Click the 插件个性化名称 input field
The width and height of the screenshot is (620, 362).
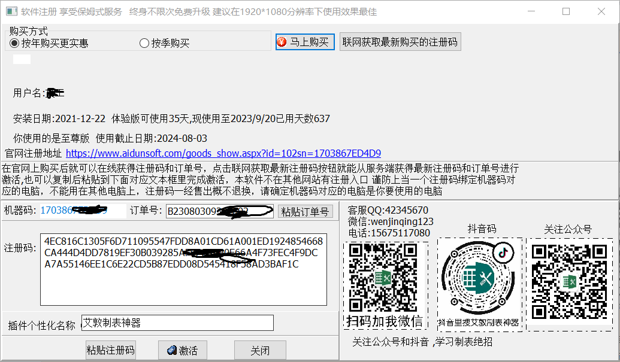[177, 323]
